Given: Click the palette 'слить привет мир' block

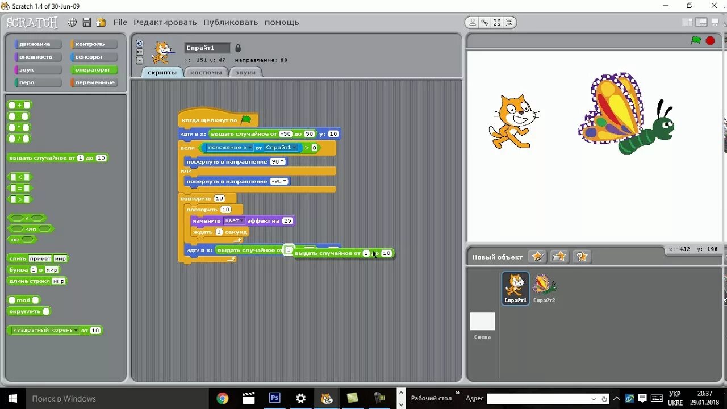Looking at the screenshot, I should pyautogui.click(x=38, y=258).
